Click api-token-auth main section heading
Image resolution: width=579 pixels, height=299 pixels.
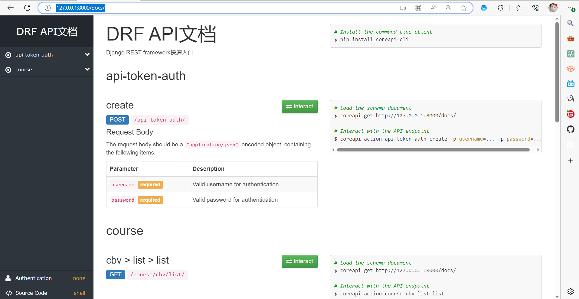click(146, 76)
